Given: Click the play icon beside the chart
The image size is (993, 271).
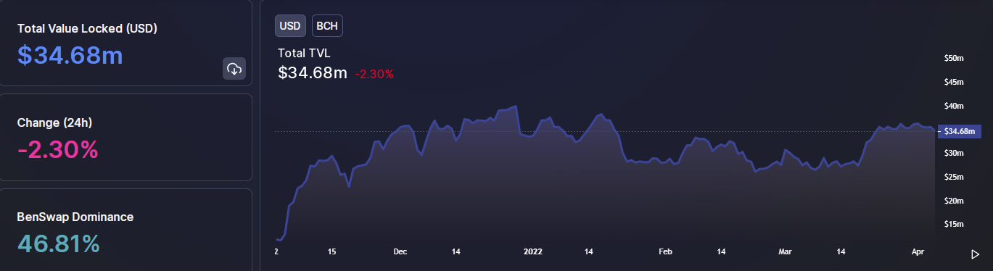Looking at the screenshot, I should pos(975,254).
